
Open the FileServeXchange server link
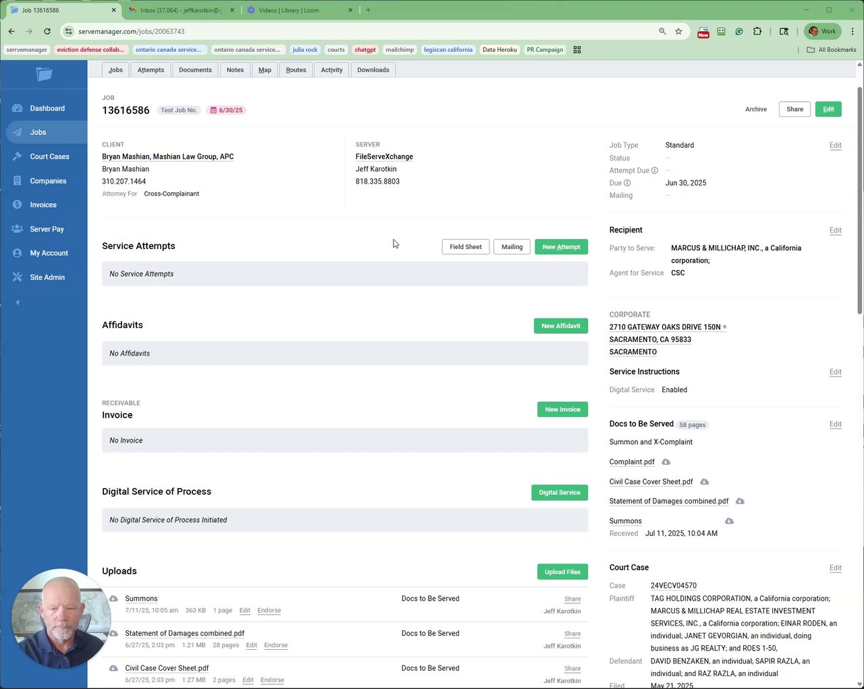[x=384, y=157]
